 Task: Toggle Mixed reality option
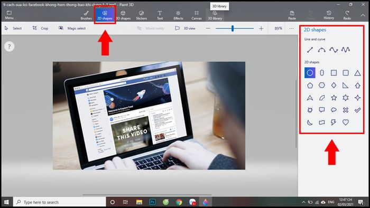pyautogui.click(x=151, y=29)
